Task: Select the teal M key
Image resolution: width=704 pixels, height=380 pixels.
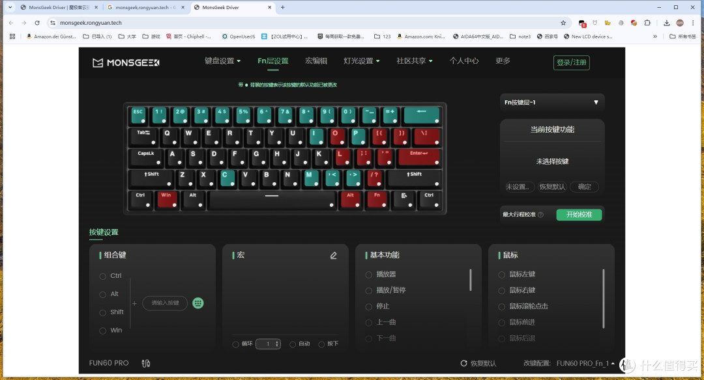Action: pyautogui.click(x=311, y=178)
